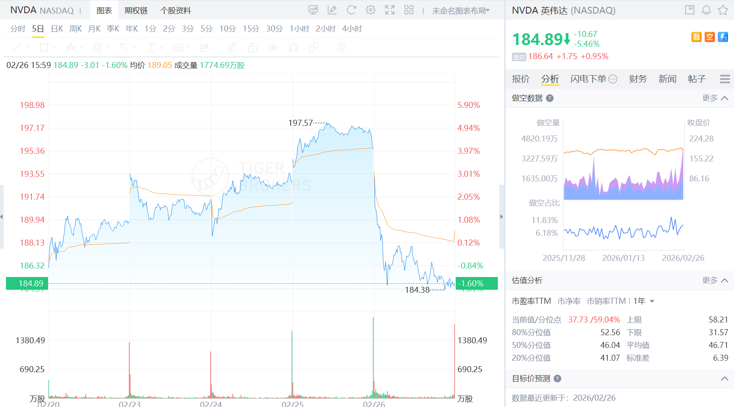Screen dimensions: 734x407
Task: Open the hamburger menu in quote tabs
Action: pos(725,79)
